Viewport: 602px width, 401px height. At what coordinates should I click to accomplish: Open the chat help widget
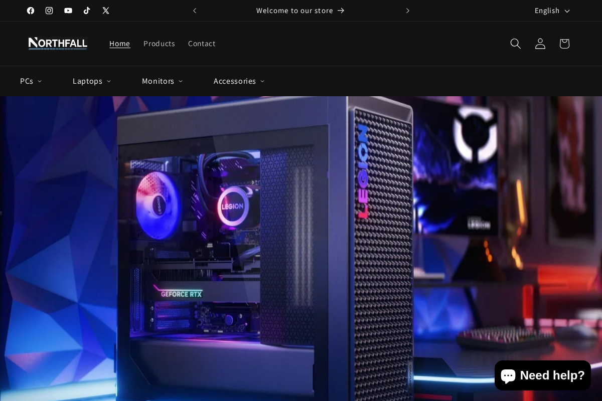(x=543, y=375)
